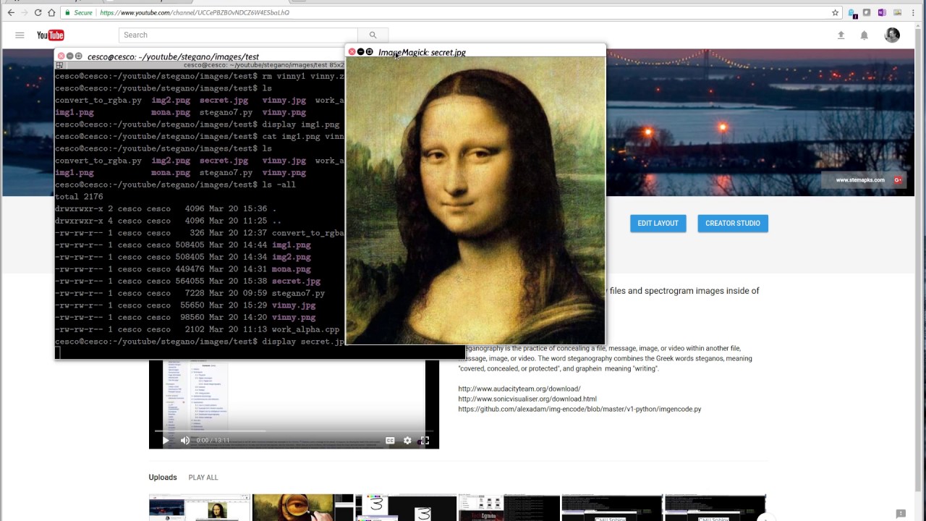This screenshot has width=926, height=521.
Task: Focus the YouTube search input field
Action: point(238,35)
